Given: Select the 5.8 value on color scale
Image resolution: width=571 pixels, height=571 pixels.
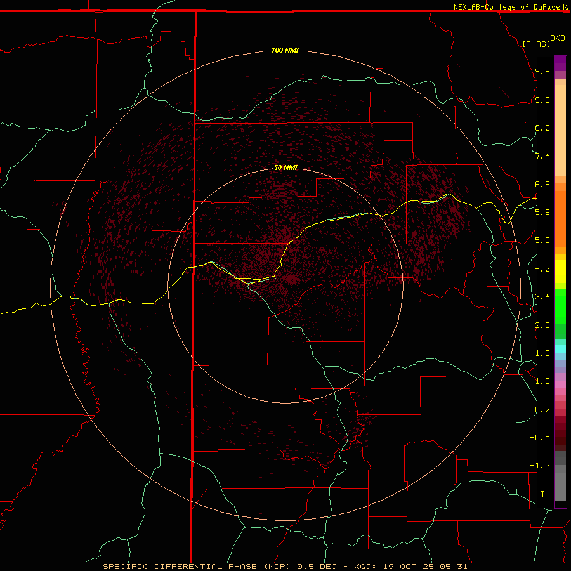Looking at the screenshot, I should (542, 213).
